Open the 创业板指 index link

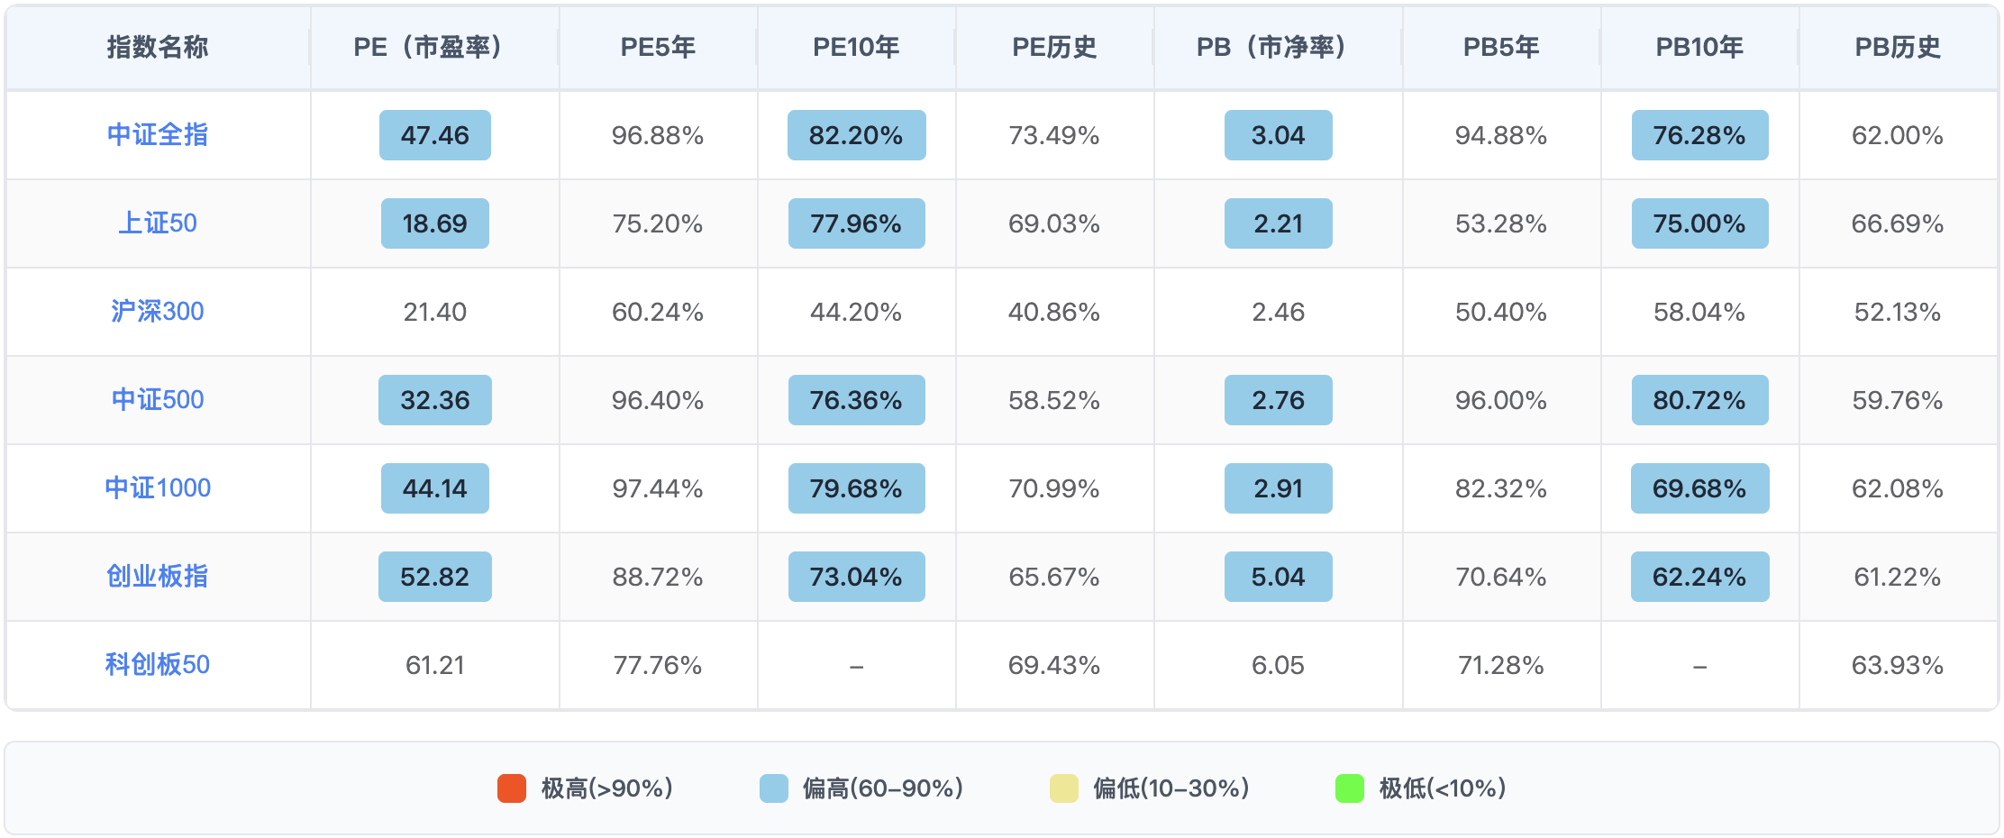click(x=157, y=577)
